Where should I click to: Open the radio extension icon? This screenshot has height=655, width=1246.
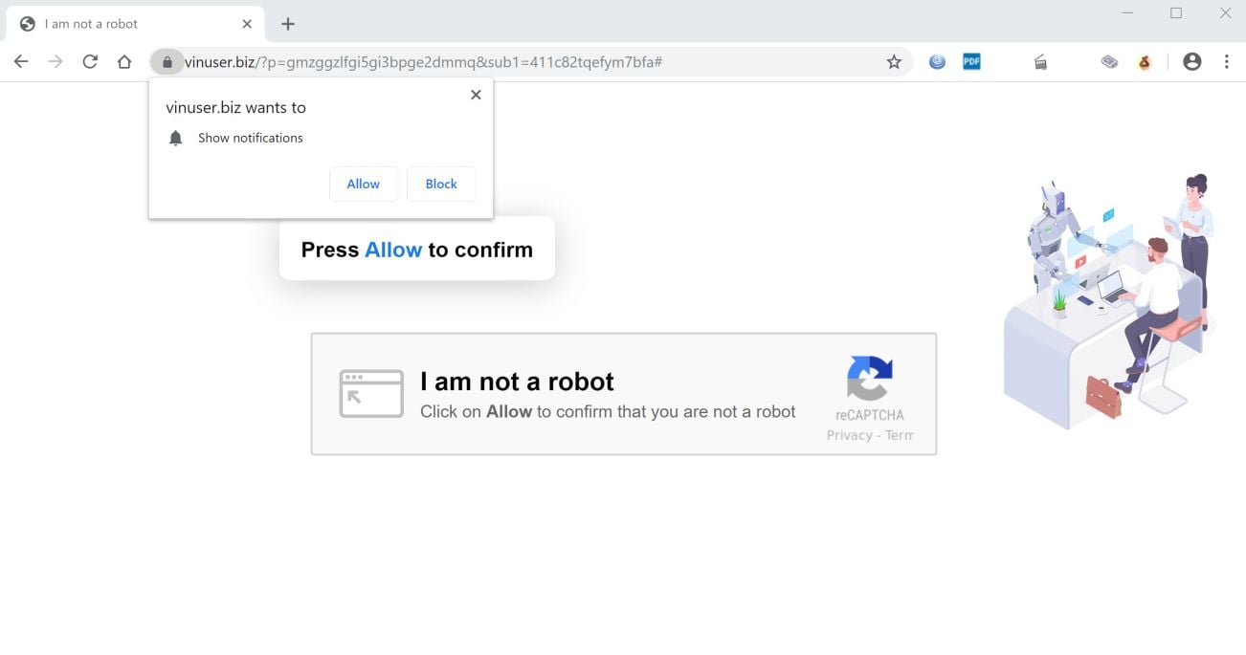pyautogui.click(x=1040, y=62)
